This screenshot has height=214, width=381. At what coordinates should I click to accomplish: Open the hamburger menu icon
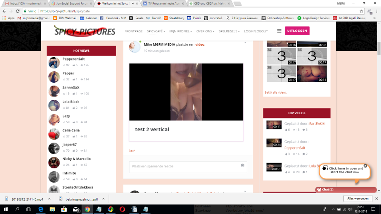pos(279,31)
